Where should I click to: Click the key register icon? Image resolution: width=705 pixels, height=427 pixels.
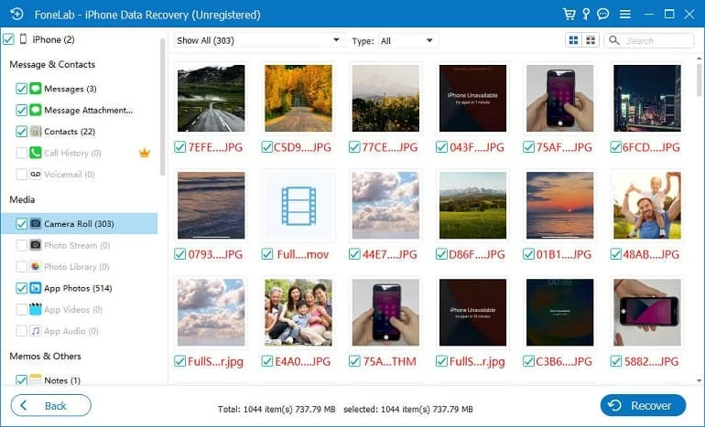[x=587, y=15]
